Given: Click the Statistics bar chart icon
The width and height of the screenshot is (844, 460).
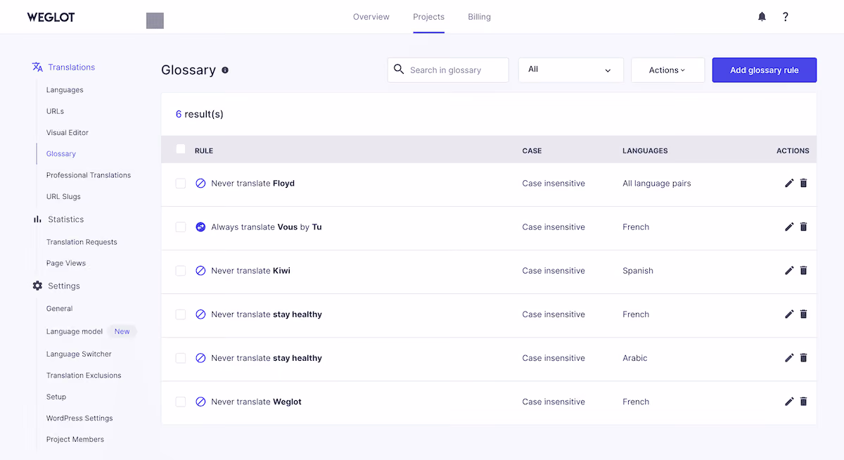Looking at the screenshot, I should [x=37, y=219].
